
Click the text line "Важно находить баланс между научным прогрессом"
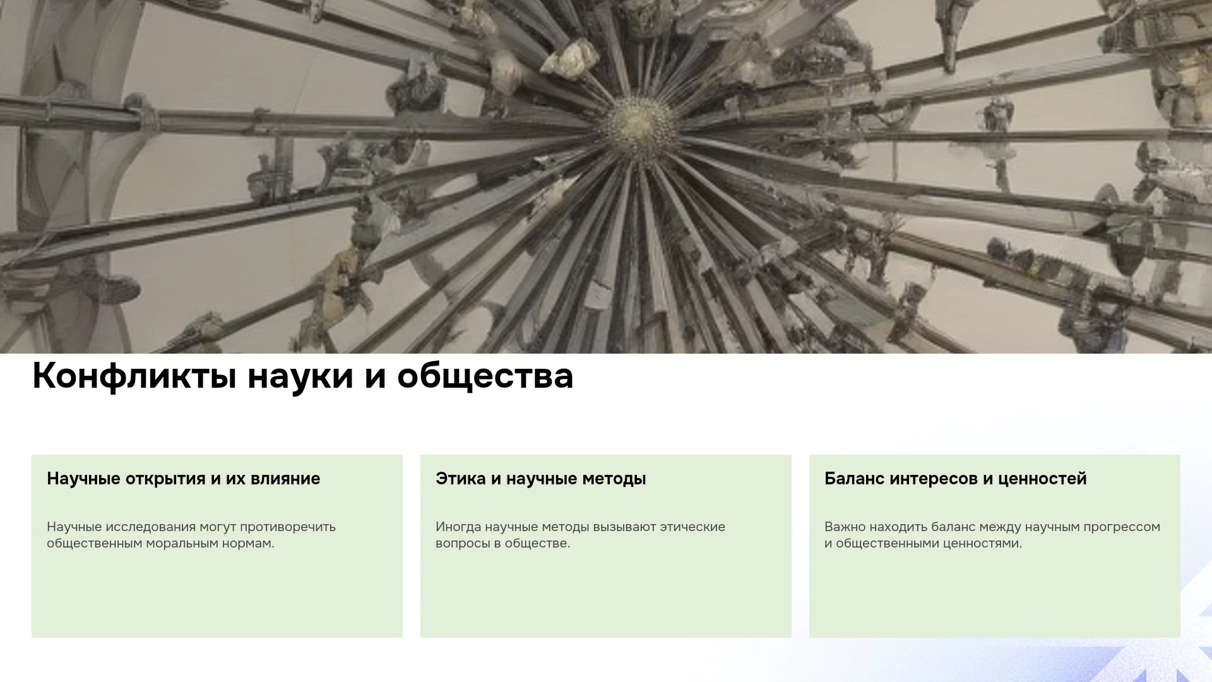(992, 527)
